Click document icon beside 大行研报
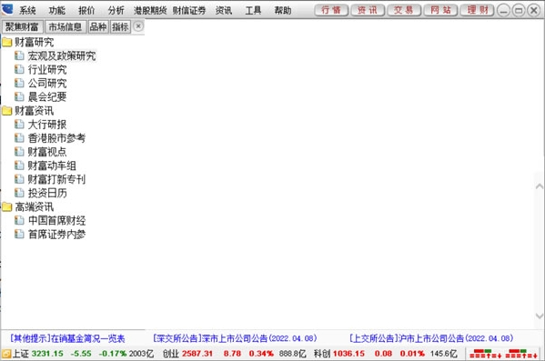The image size is (545, 361). (x=19, y=125)
